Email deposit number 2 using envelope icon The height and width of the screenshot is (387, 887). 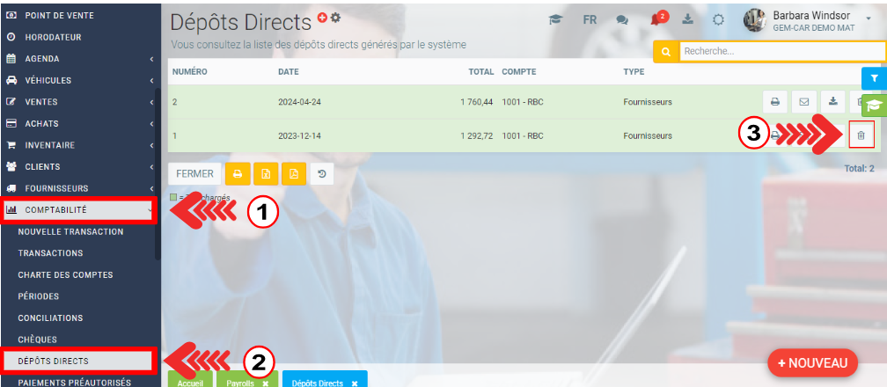804,102
